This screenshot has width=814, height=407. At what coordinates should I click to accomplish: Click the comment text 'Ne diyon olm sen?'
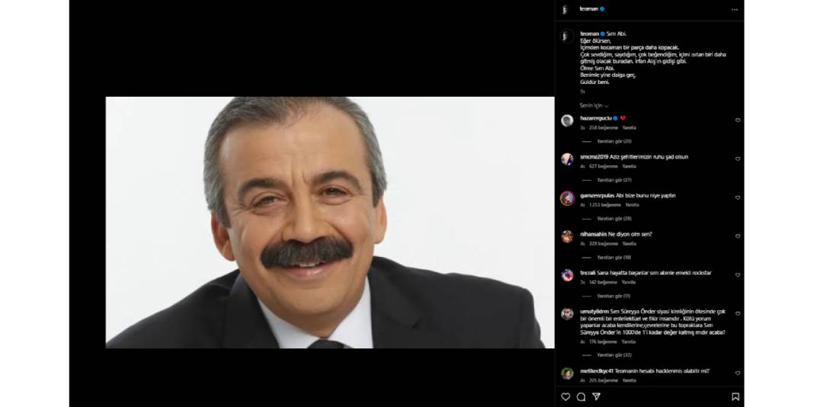(x=630, y=234)
